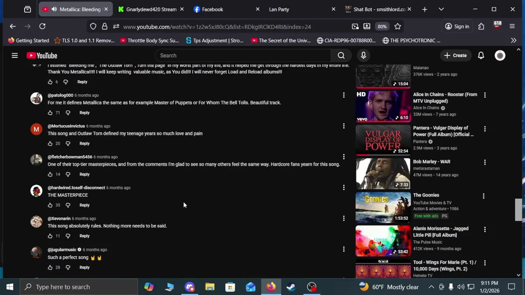This screenshot has height=295, width=525.
Task: Open the volume control in system tray
Action: pyautogui.click(x=461, y=287)
